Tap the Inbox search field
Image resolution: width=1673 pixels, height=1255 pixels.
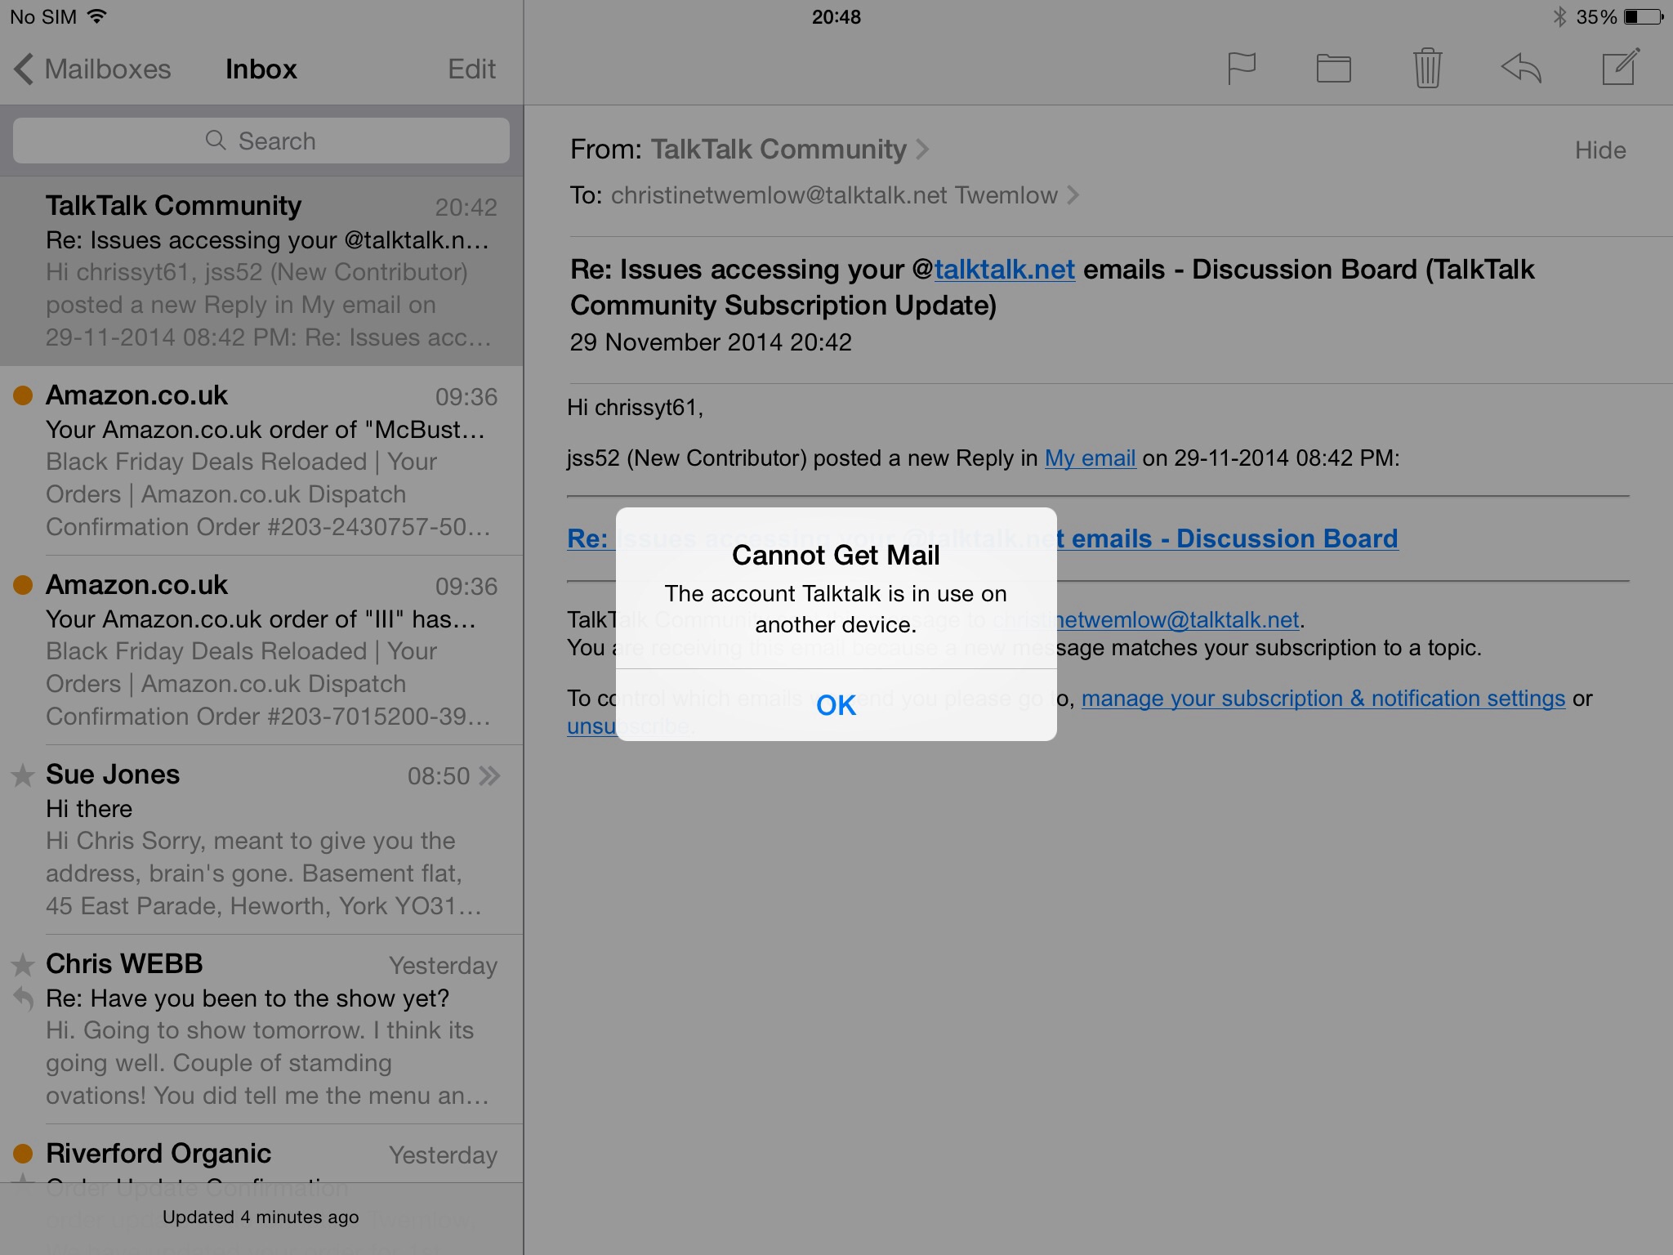(261, 141)
